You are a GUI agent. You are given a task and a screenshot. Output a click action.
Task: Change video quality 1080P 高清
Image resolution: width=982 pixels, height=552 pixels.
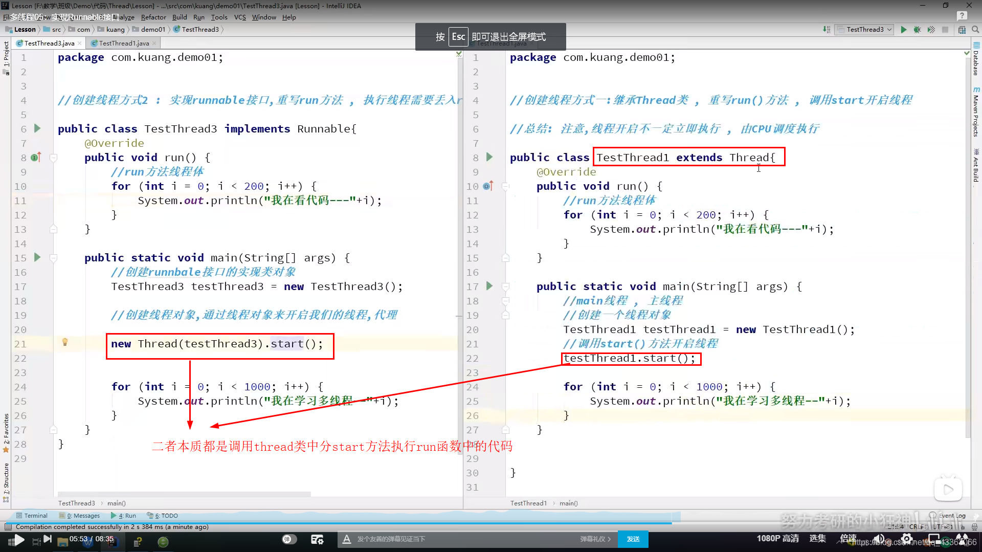click(x=777, y=538)
